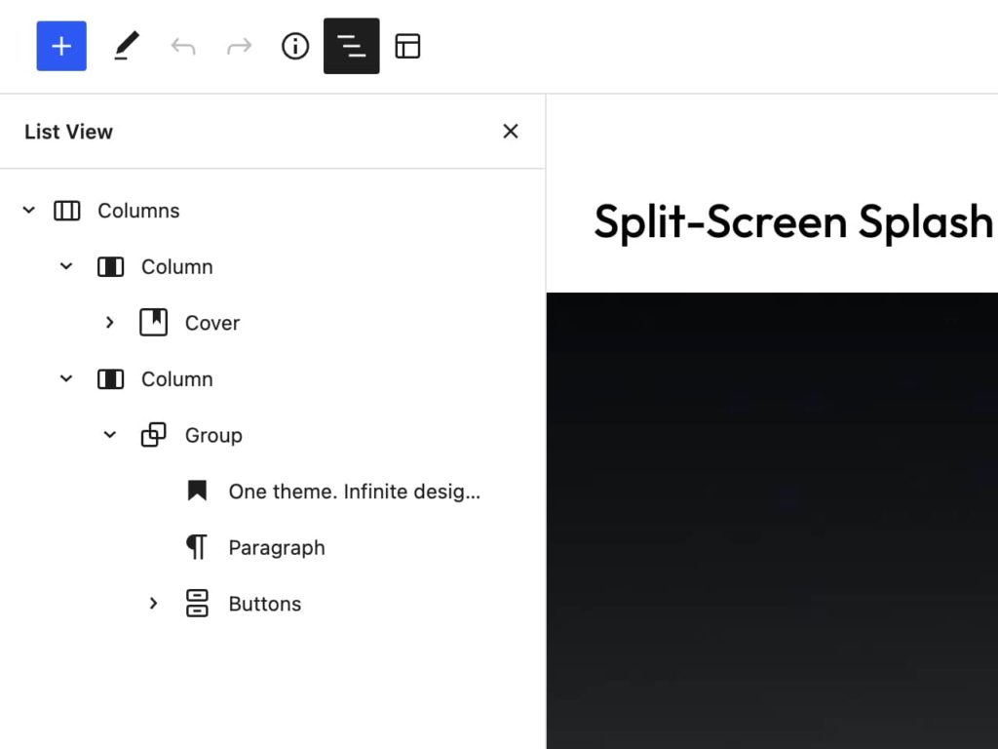Collapse the Columns block

point(28,210)
